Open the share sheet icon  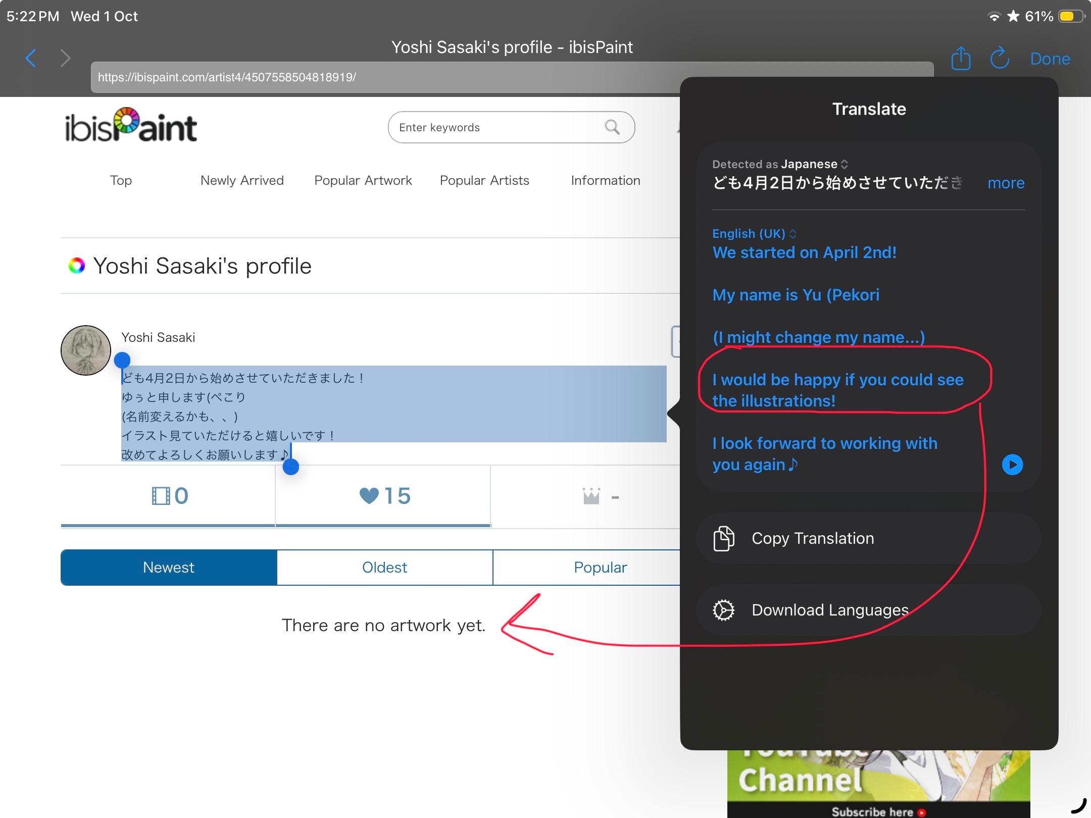point(961,58)
